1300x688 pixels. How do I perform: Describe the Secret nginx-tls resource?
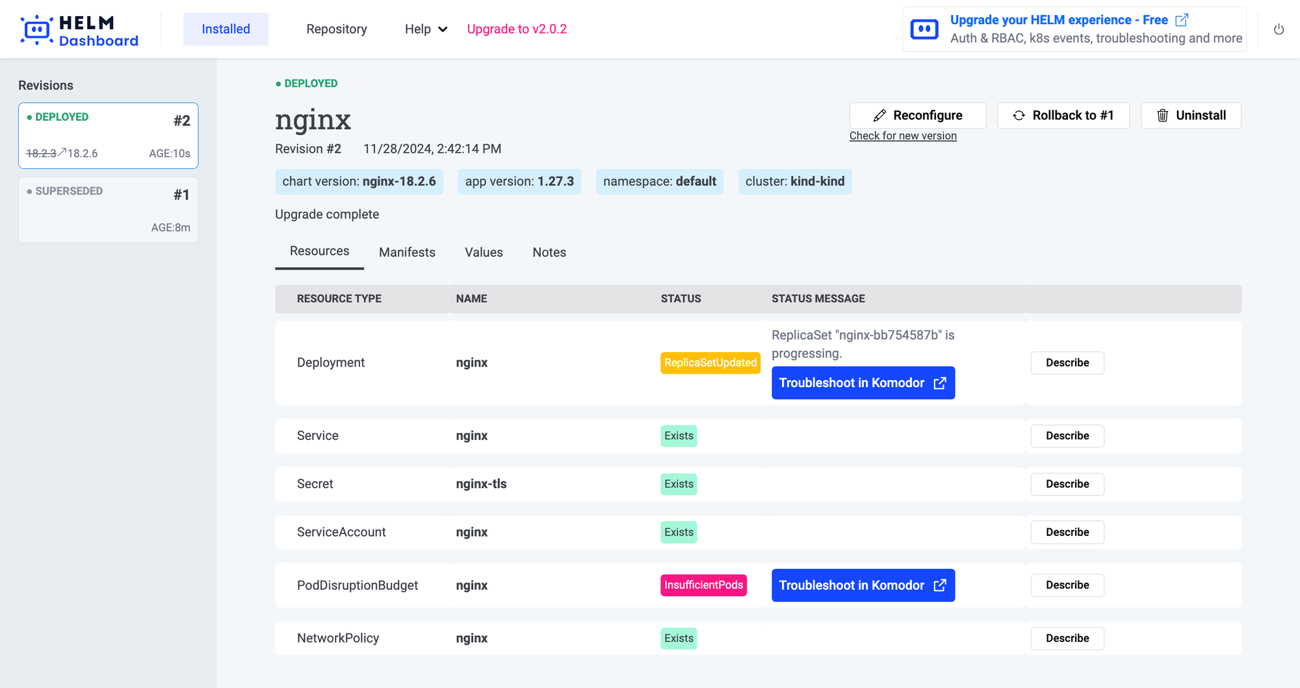(1067, 484)
